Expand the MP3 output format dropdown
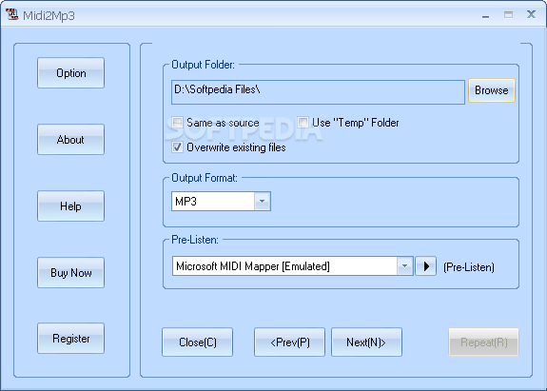 (262, 202)
